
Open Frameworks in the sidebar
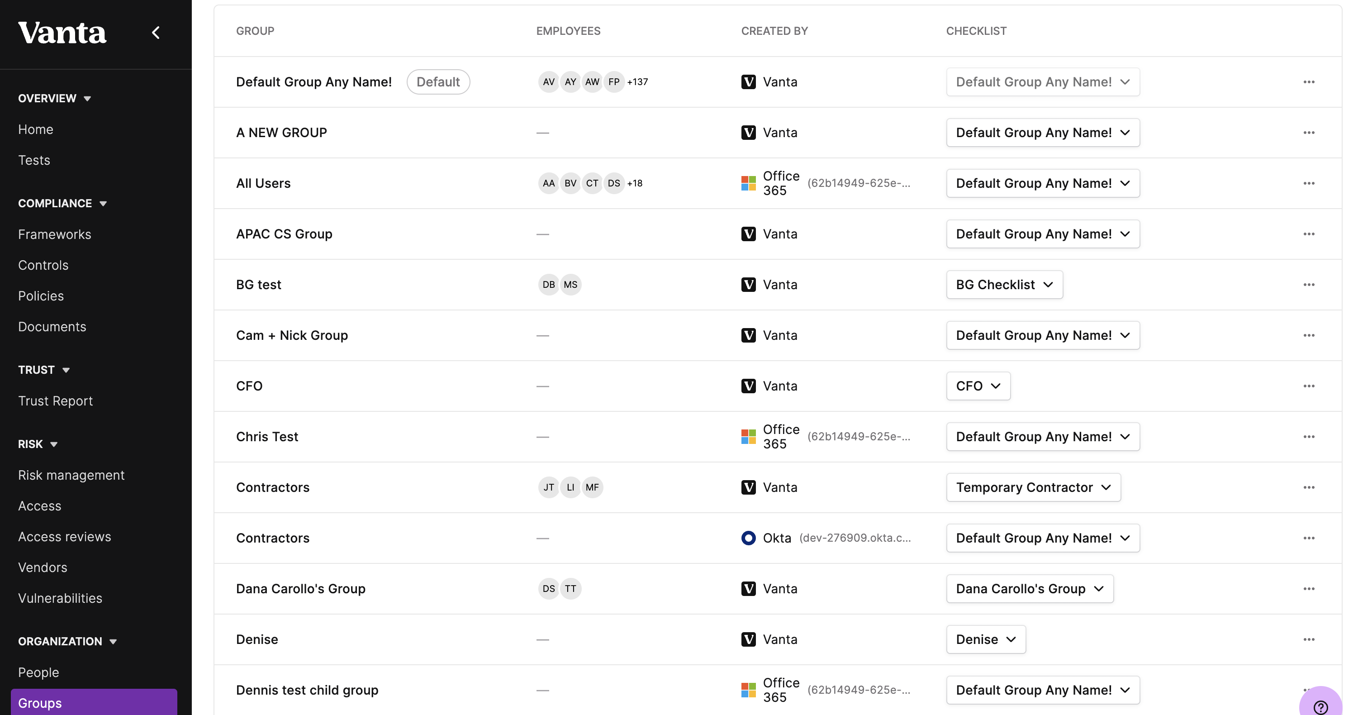click(54, 235)
